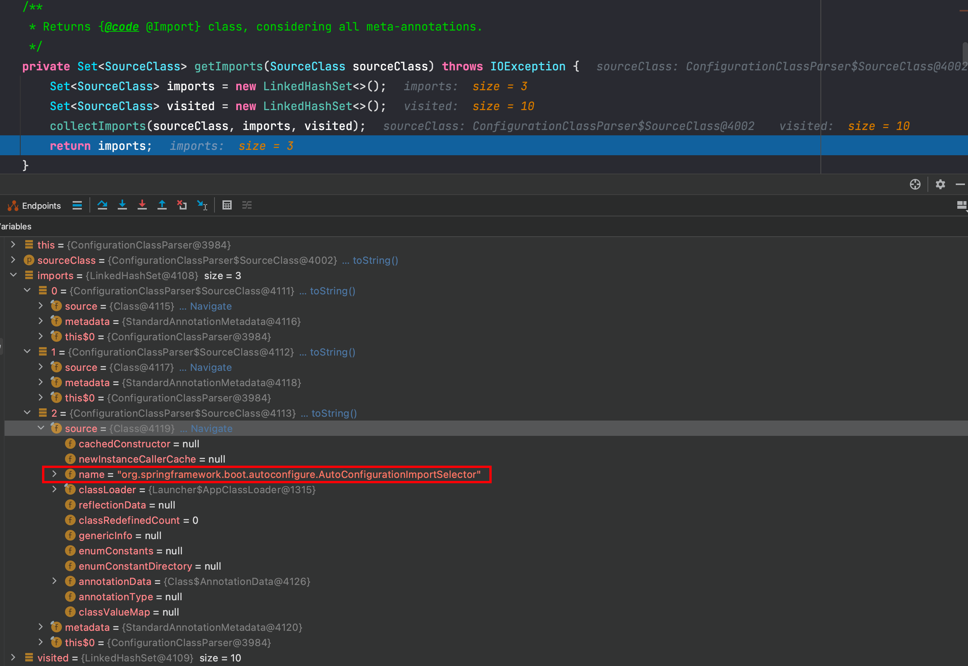Select genericInfo = null row
Screen dimensions: 968x666
(x=486, y=535)
